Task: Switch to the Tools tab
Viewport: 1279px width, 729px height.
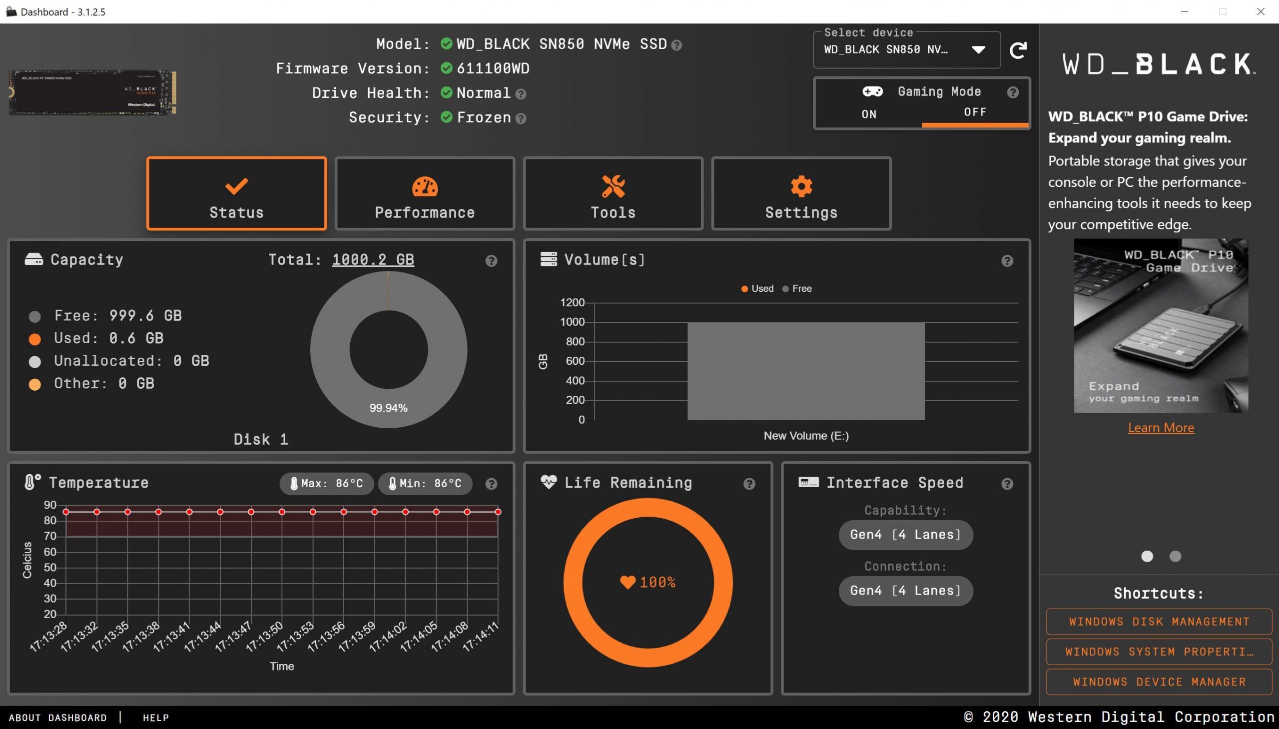Action: (613, 194)
